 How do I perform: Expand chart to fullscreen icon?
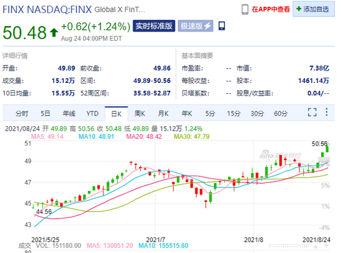(312, 112)
